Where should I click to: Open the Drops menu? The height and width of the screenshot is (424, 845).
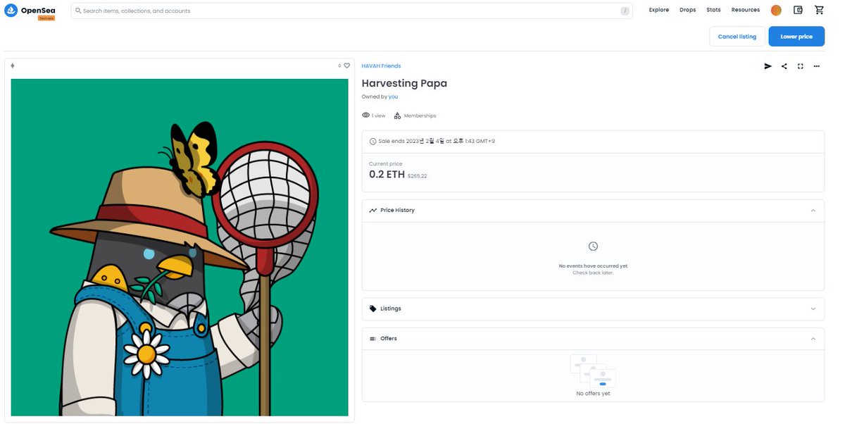(687, 11)
